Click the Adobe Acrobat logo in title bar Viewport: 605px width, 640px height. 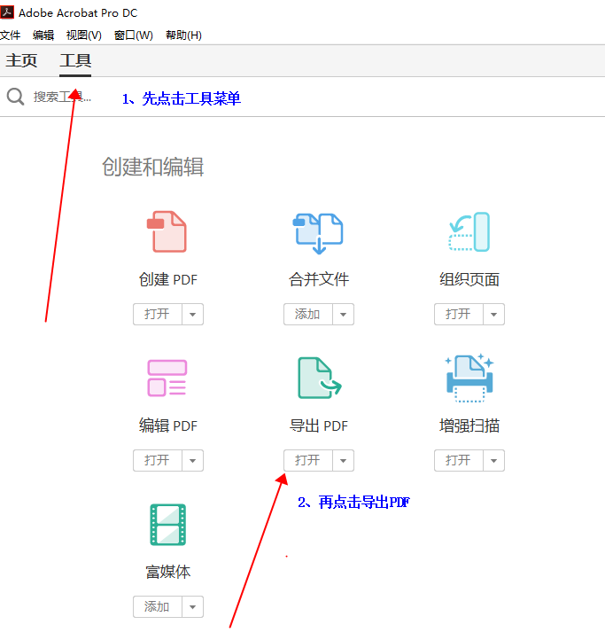(x=7, y=12)
